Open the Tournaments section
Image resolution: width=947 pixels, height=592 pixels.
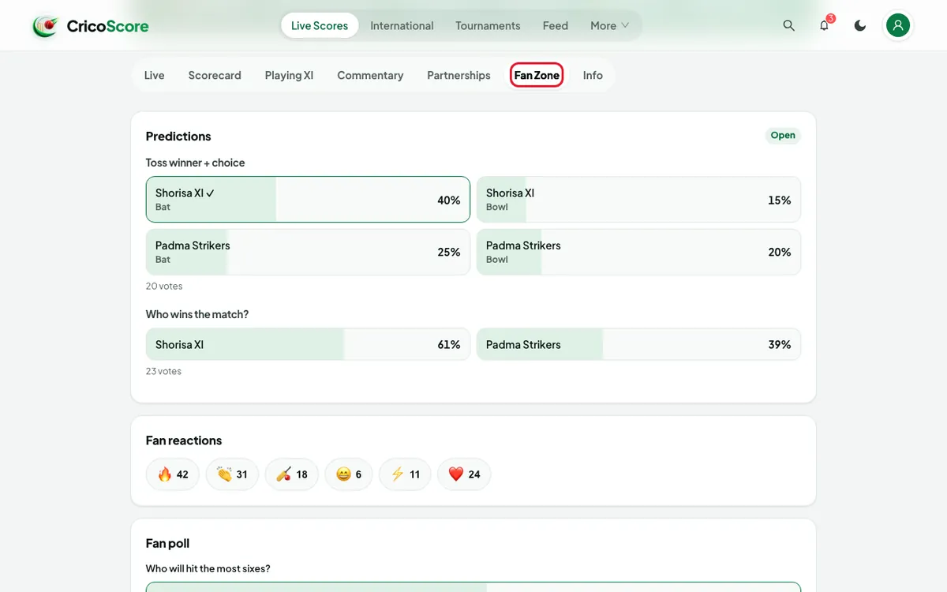click(488, 25)
